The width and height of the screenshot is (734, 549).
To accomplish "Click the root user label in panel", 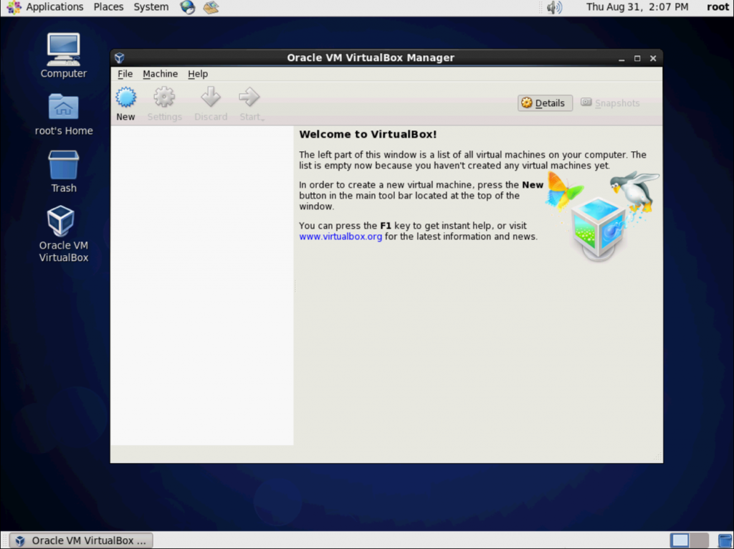I will pos(718,7).
